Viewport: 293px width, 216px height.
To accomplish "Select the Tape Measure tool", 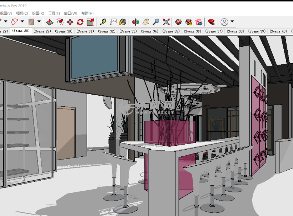I will point(103,22).
